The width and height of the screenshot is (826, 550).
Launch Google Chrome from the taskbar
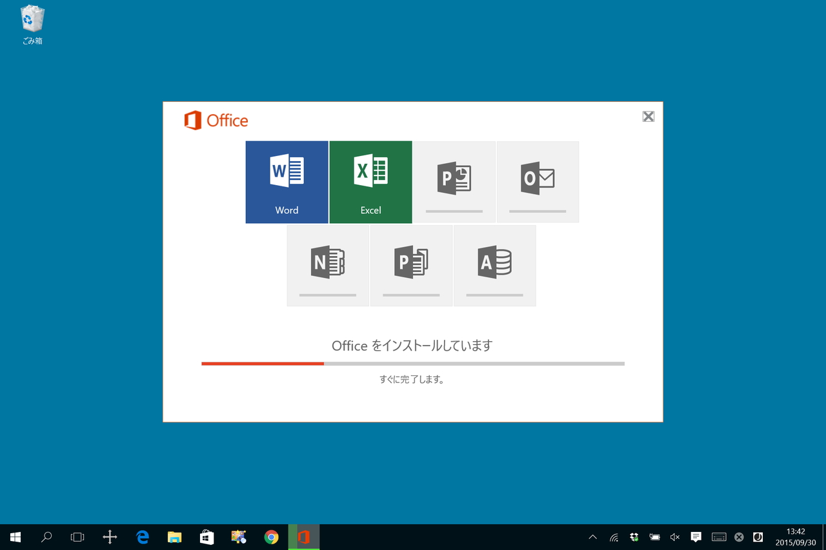pos(271,536)
